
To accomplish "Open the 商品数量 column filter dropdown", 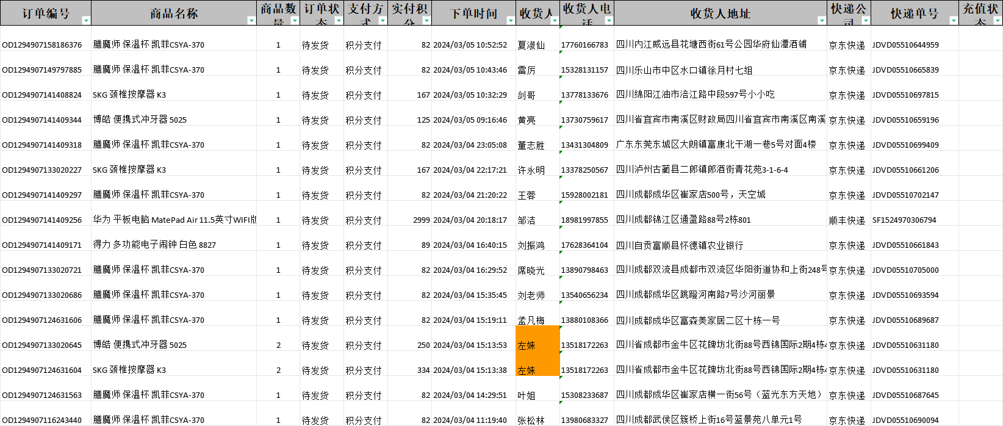I will point(295,21).
